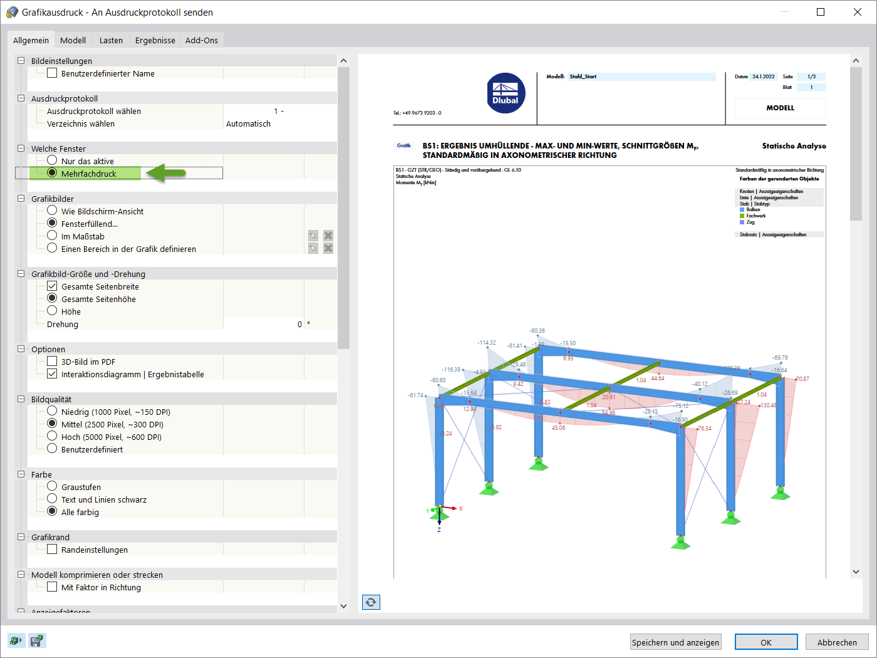Screen dimensions: 877x658
Task: Collapse the Farbe section
Action: coord(21,474)
